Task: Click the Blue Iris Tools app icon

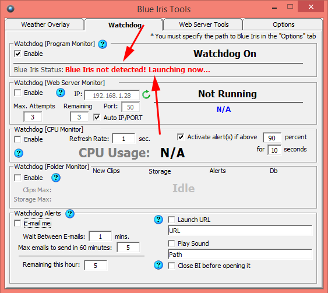Action: click(x=10, y=9)
